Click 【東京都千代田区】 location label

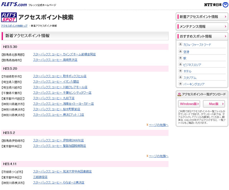tap(13, 99)
